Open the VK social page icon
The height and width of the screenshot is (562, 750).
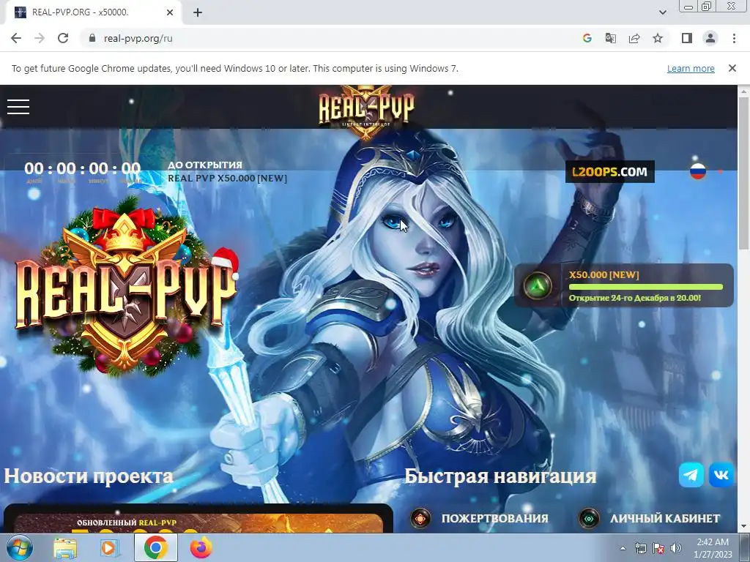tap(721, 474)
